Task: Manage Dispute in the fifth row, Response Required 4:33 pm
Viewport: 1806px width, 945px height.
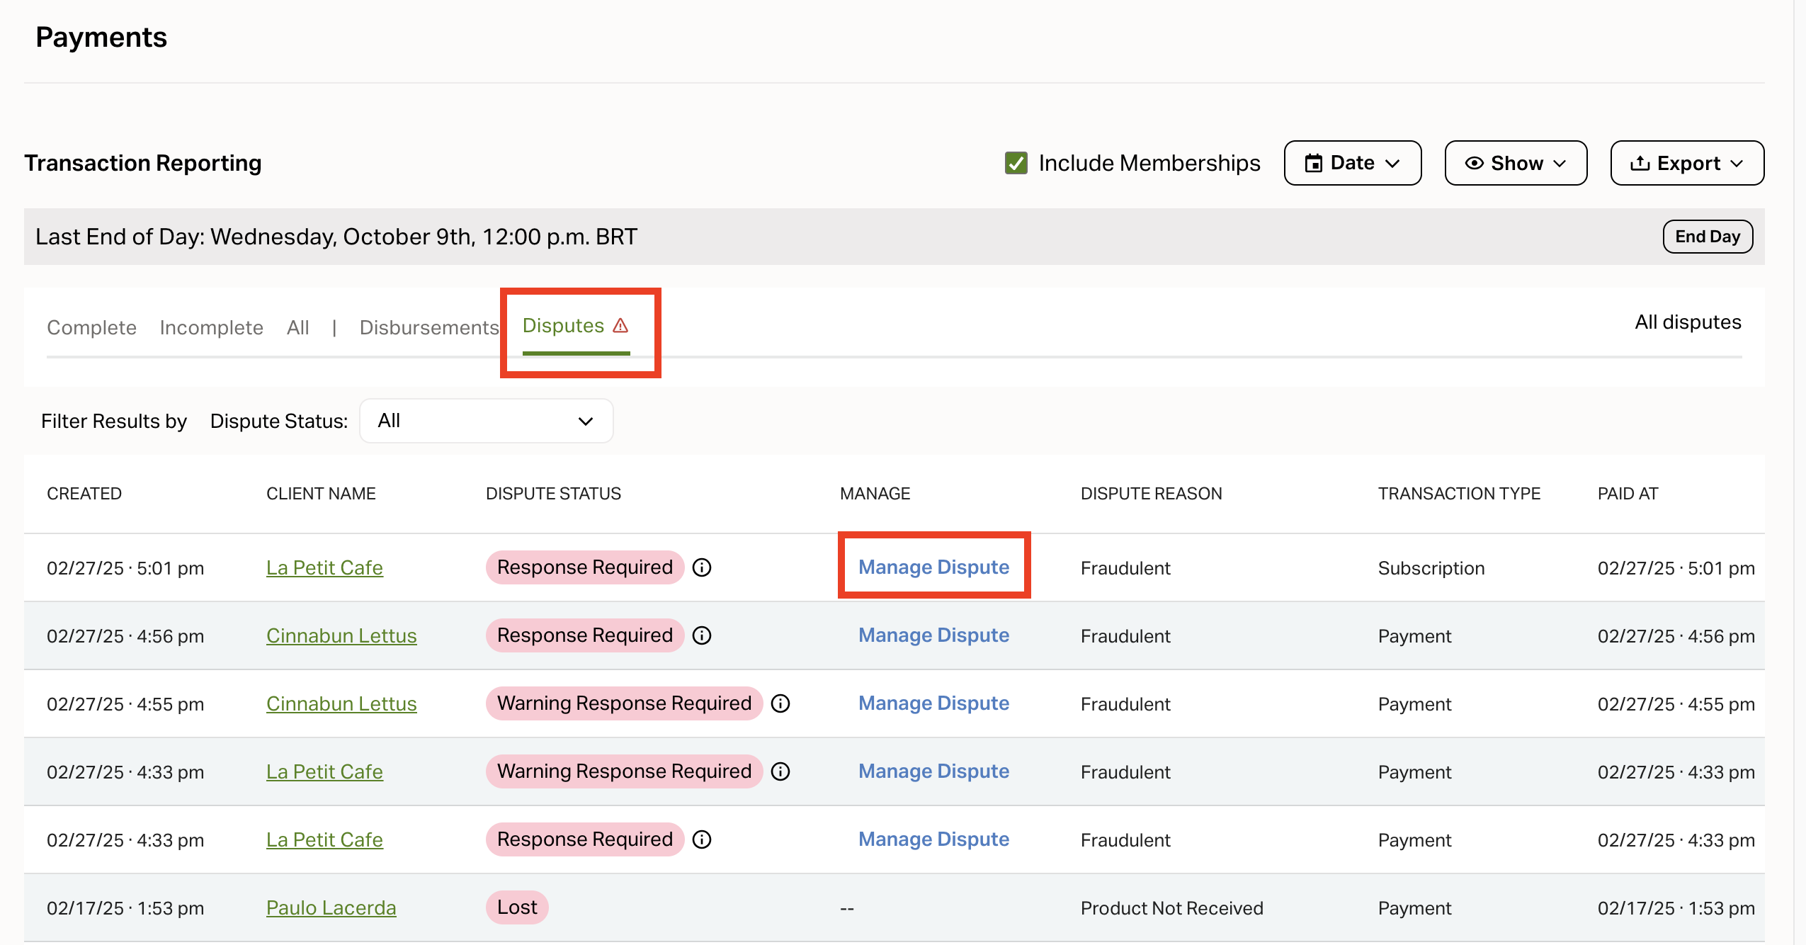Action: pos(933,839)
